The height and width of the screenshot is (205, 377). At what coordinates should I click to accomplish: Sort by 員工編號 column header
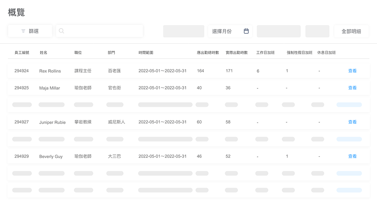coord(22,53)
